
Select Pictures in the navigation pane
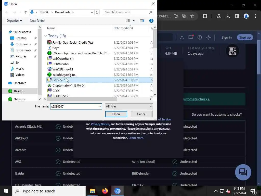(x=21, y=56)
